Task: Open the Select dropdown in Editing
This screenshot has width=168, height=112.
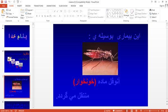Action: [153, 17]
